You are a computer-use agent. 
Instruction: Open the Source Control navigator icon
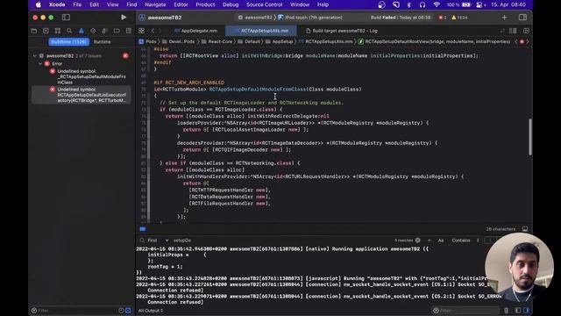coord(46,31)
